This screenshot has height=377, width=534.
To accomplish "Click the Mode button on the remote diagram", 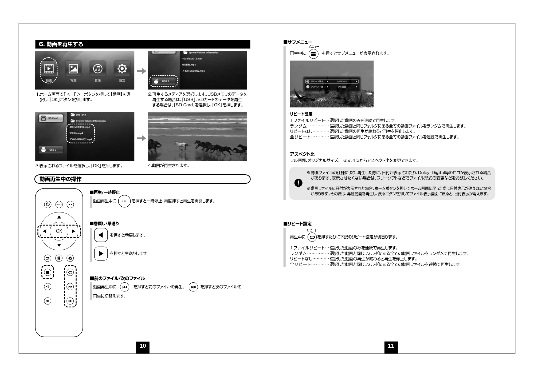I will [x=59, y=204].
